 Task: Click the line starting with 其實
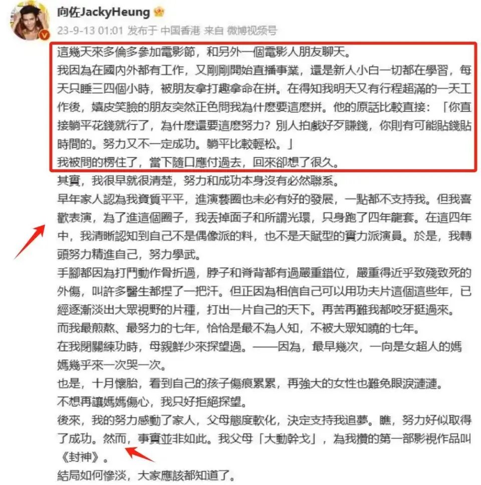pos(198,181)
